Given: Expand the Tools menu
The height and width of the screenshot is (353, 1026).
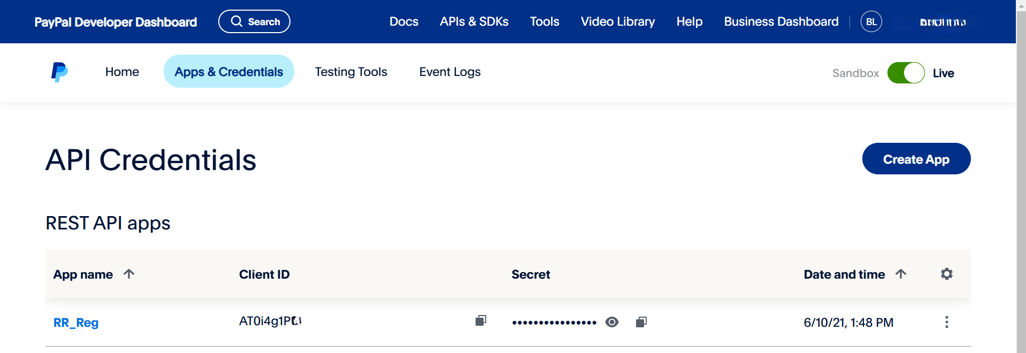Looking at the screenshot, I should 544,22.
